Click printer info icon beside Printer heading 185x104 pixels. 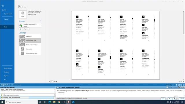coord(40,21)
